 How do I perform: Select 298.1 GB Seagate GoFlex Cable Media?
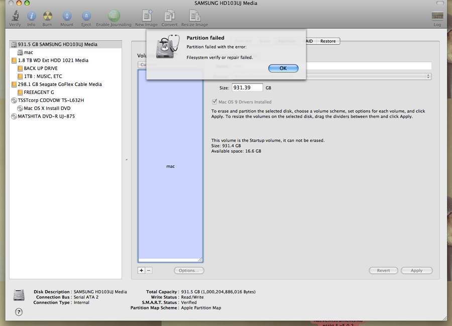[66, 84]
